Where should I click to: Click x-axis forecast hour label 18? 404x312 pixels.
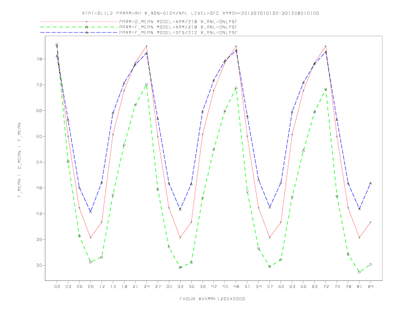coord(124,287)
